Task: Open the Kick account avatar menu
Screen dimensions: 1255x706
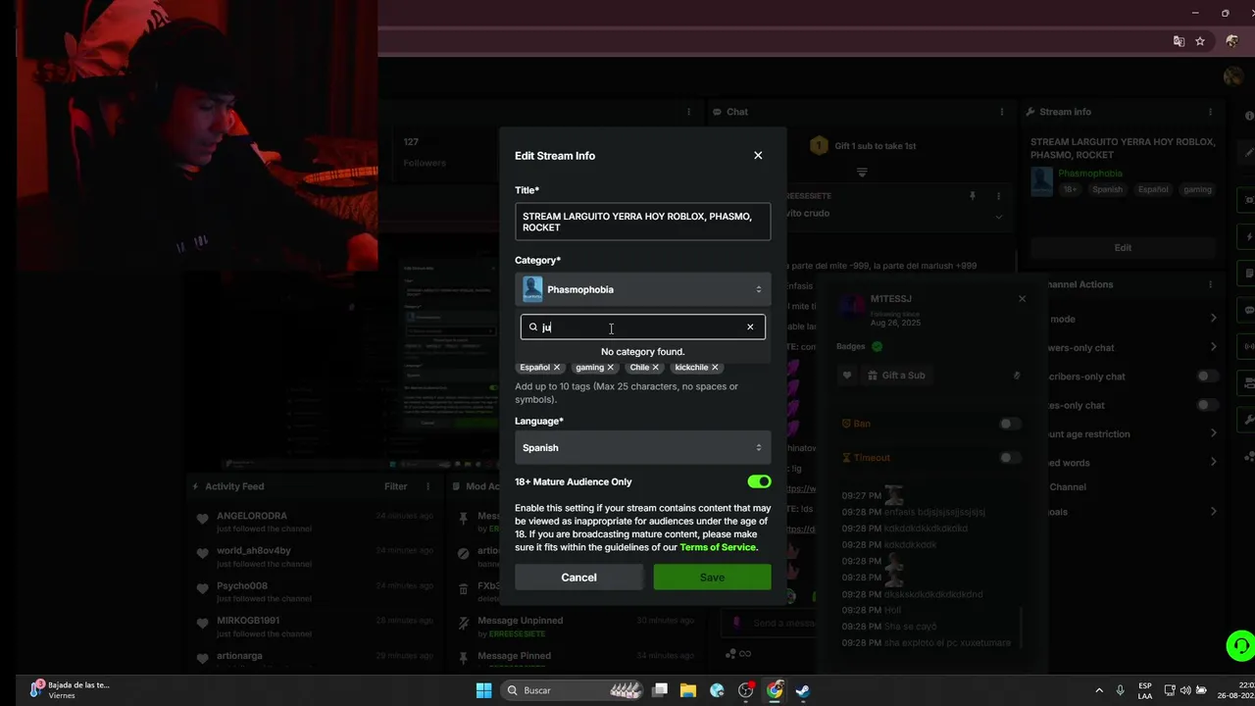Action: point(1232,76)
